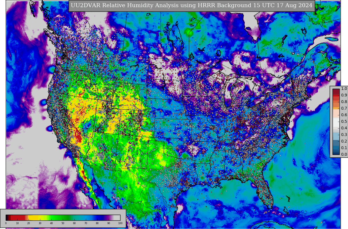Click the 0.4 label on right colorbar
The image size is (348, 229).
(344, 128)
